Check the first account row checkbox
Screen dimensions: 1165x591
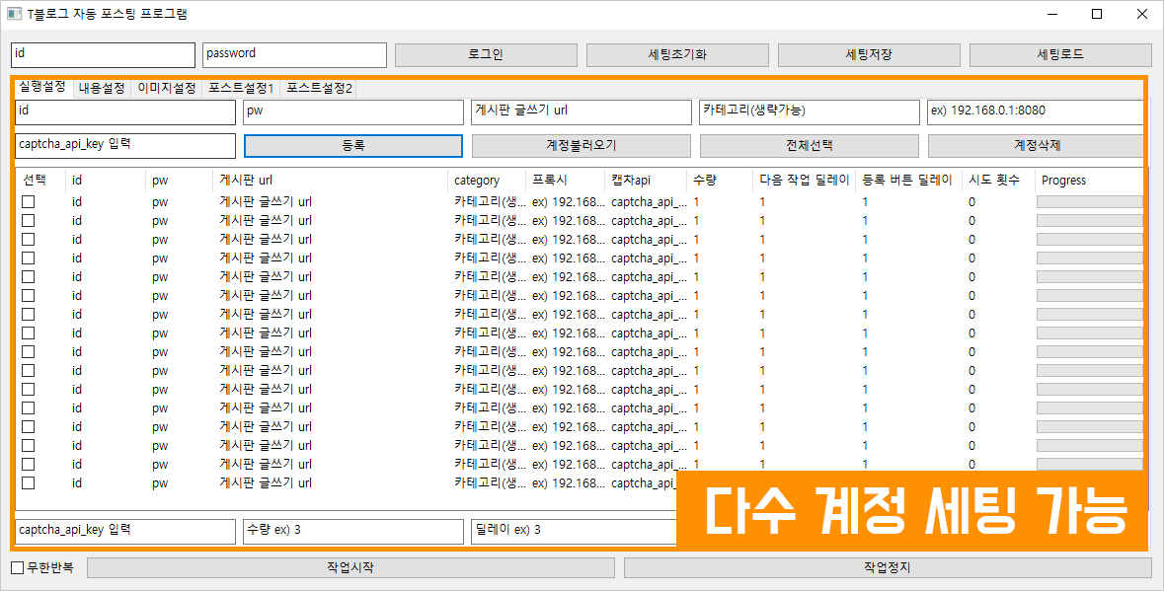(x=29, y=201)
